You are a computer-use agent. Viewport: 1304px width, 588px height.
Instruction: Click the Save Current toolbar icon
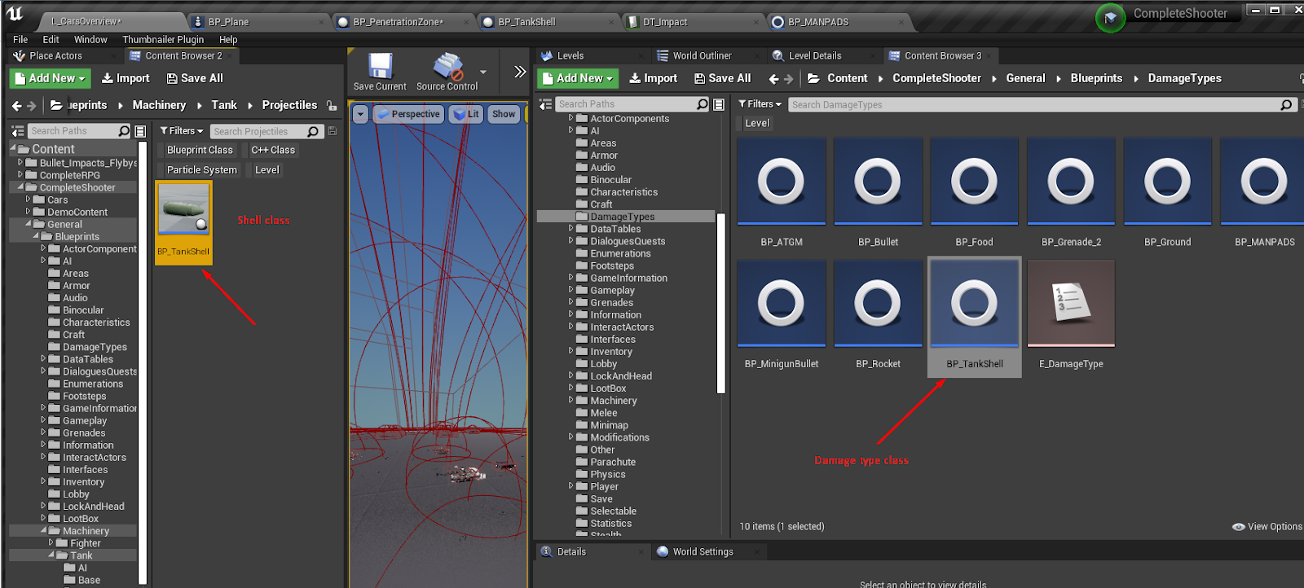(379, 68)
